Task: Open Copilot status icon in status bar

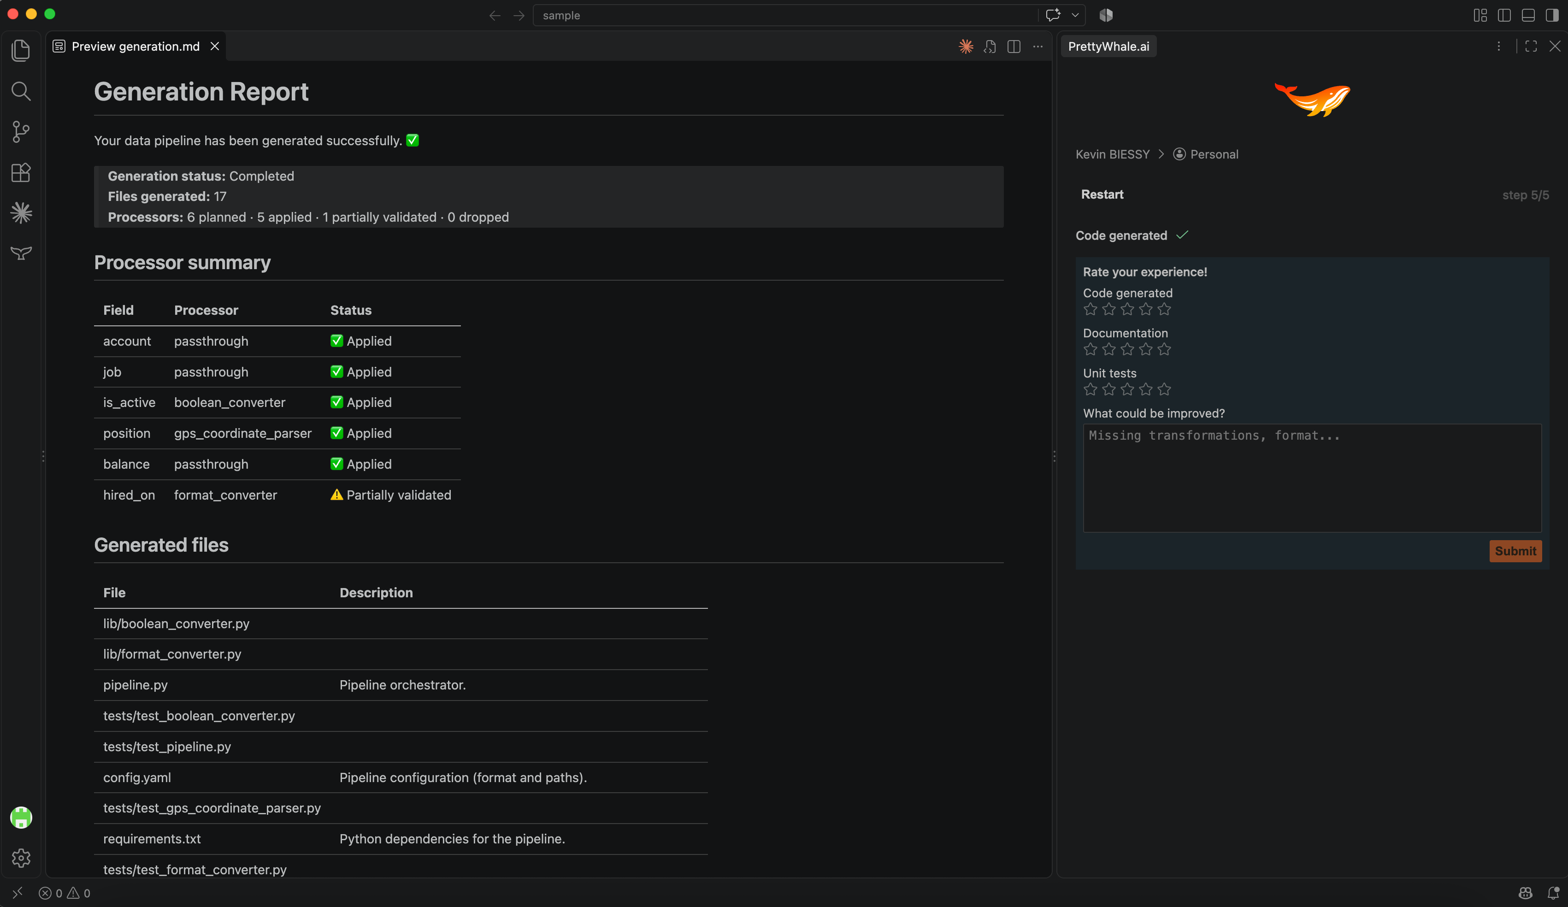Action: point(1525,893)
